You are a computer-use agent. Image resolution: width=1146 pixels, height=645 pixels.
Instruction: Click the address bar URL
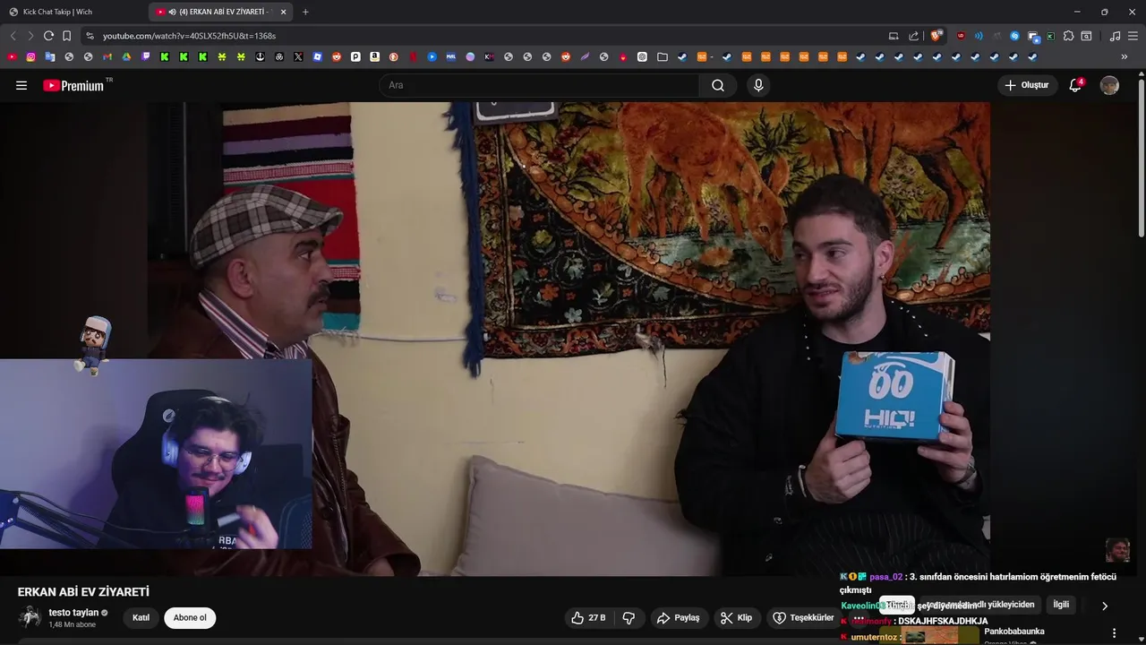[x=189, y=36]
